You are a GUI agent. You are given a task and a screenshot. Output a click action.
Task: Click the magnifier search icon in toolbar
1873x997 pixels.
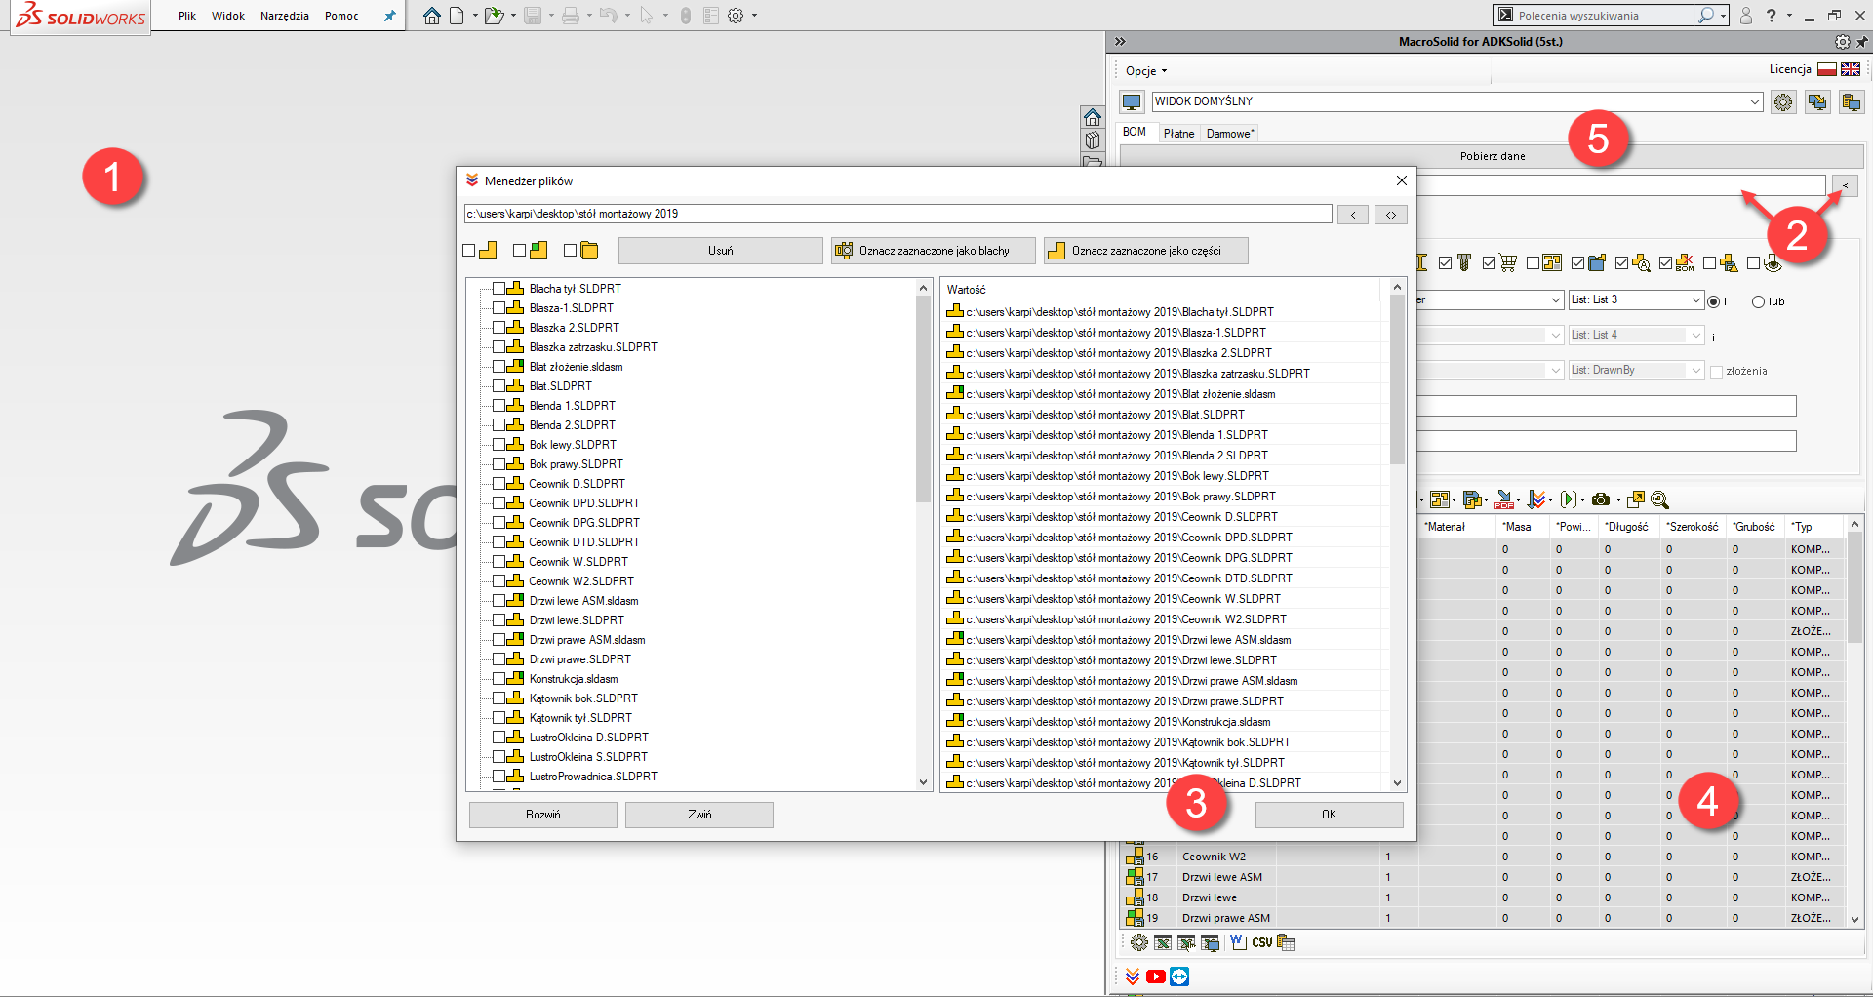pyautogui.click(x=1659, y=499)
